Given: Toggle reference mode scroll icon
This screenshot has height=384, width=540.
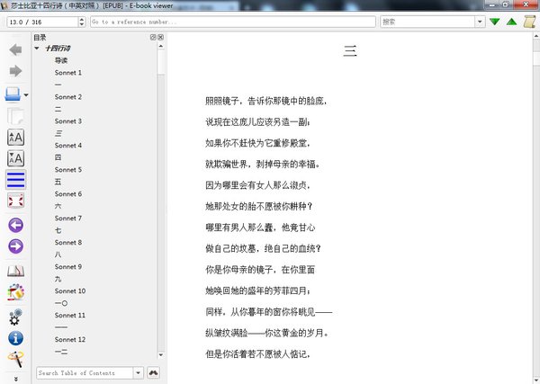Looking at the screenshot, I should 529,22.
